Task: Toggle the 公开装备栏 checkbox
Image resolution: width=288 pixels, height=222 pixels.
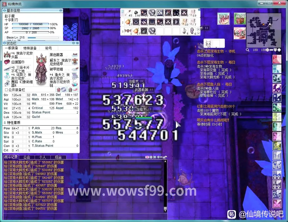Action: click(6, 90)
